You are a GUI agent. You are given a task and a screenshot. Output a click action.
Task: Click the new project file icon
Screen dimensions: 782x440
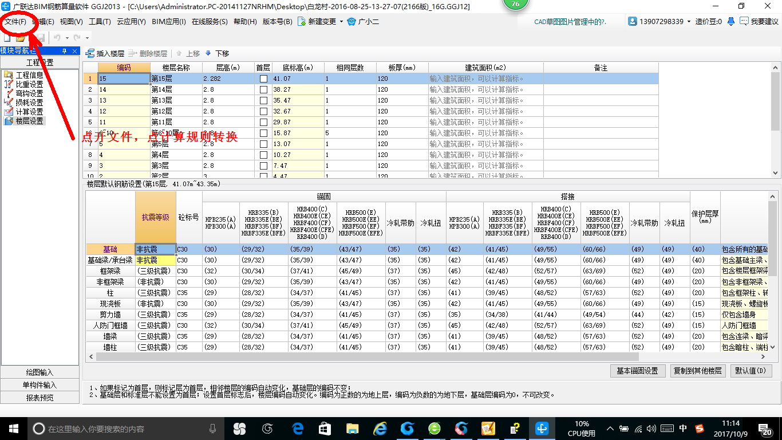pyautogui.click(x=7, y=38)
